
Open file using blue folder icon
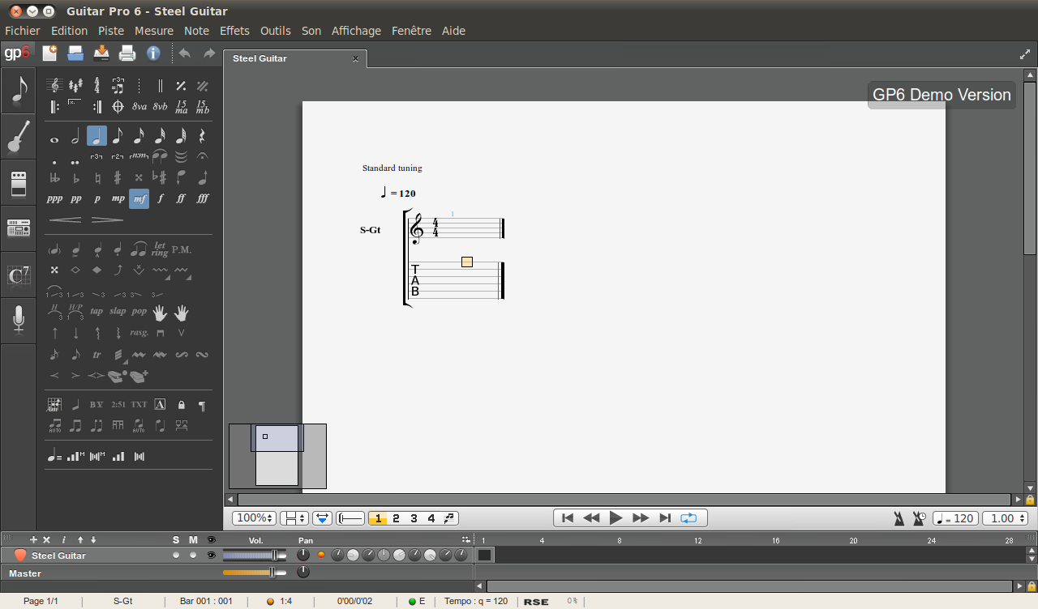[75, 53]
